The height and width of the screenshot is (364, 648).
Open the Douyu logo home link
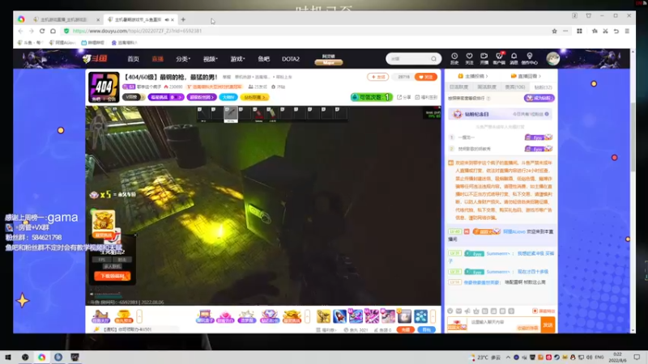(x=95, y=58)
